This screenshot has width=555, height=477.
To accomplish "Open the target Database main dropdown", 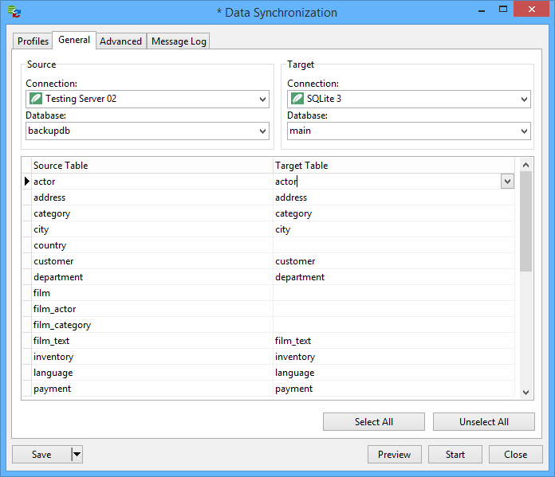I will click(524, 131).
